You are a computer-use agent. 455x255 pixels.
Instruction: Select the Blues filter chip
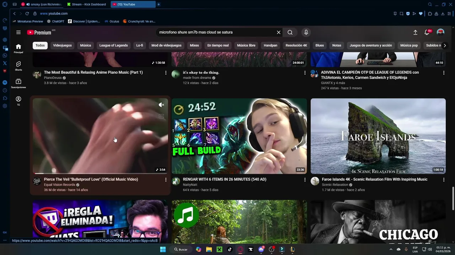320,45
